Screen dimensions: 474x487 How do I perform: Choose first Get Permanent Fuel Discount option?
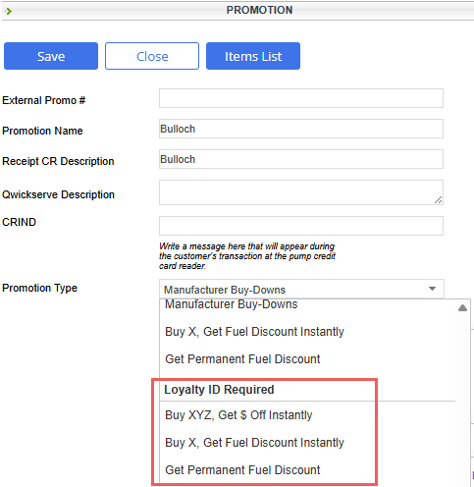pyautogui.click(x=242, y=359)
